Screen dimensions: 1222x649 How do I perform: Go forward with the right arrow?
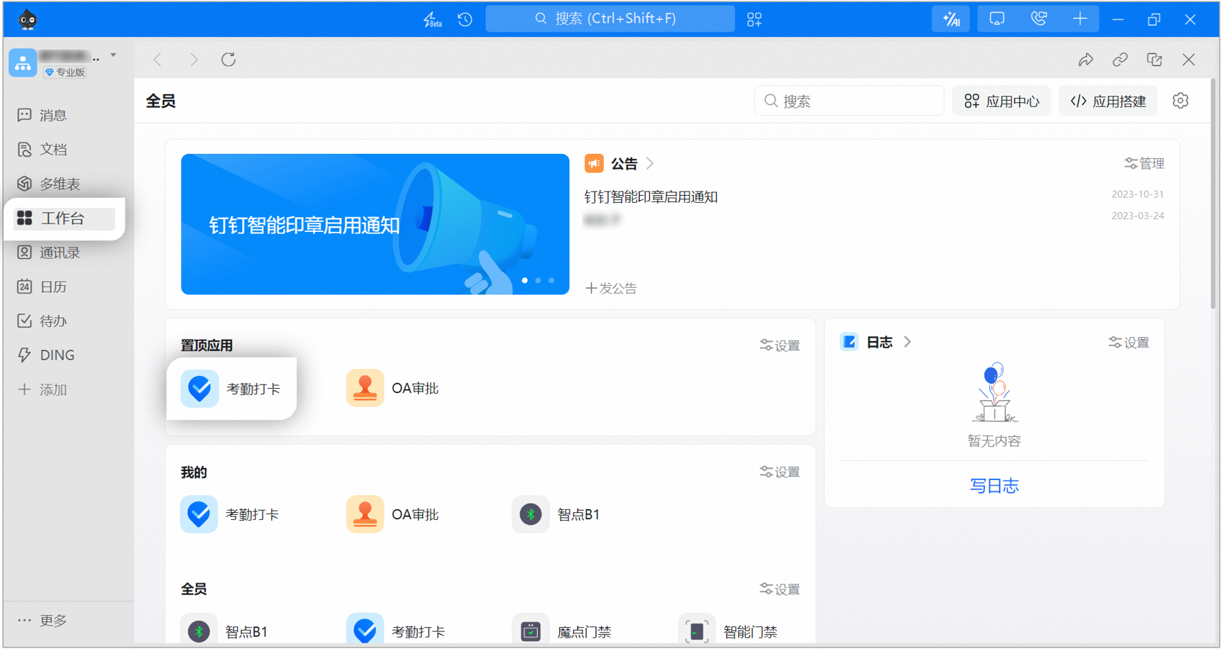coord(194,60)
